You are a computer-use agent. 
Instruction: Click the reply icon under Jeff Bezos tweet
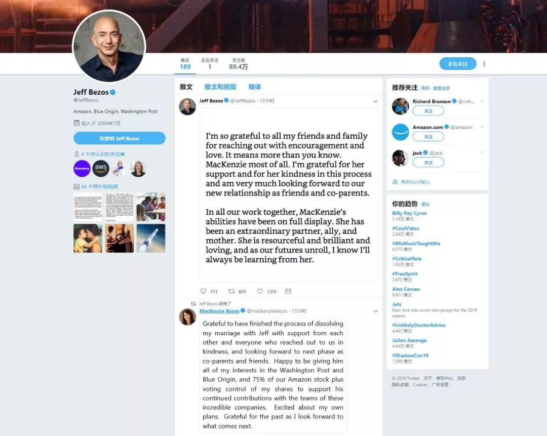pos(204,291)
